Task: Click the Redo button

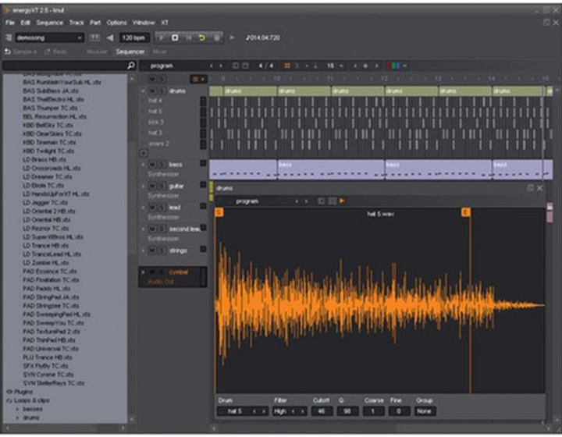Action: [x=56, y=52]
